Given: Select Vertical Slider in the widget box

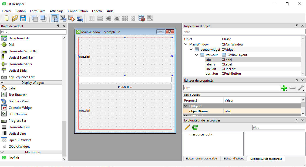Looking at the screenshot, I should [18, 71].
